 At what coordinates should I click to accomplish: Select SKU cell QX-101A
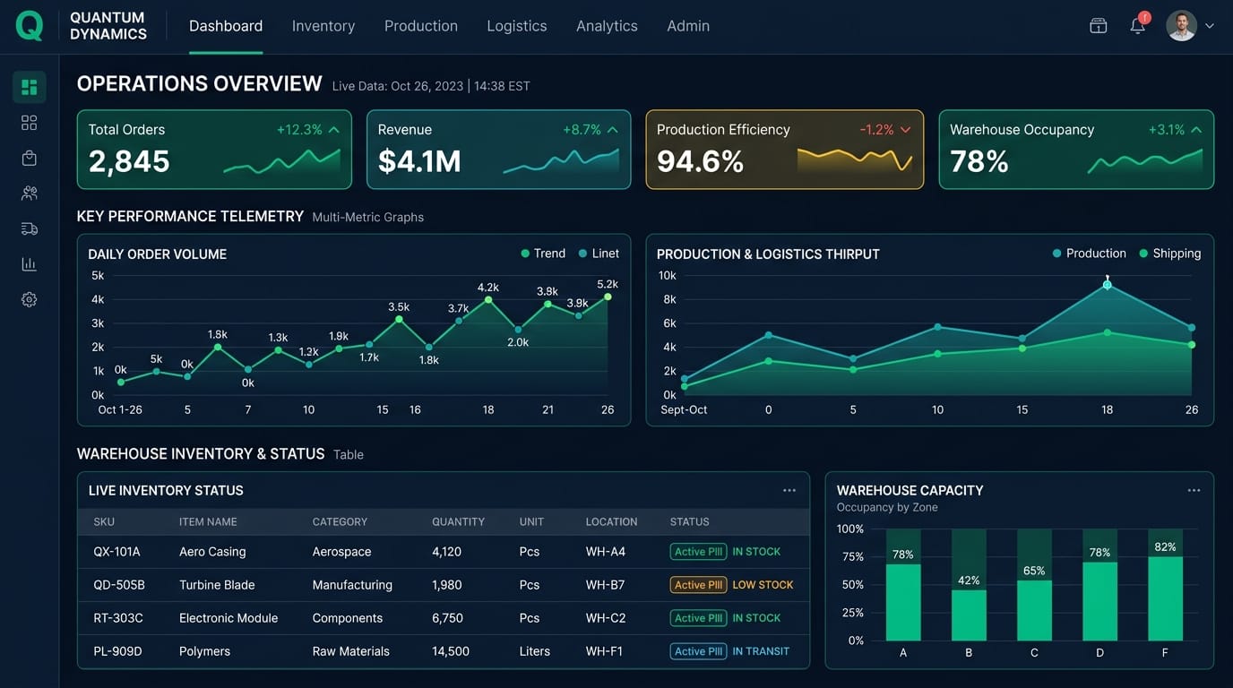[x=116, y=552]
